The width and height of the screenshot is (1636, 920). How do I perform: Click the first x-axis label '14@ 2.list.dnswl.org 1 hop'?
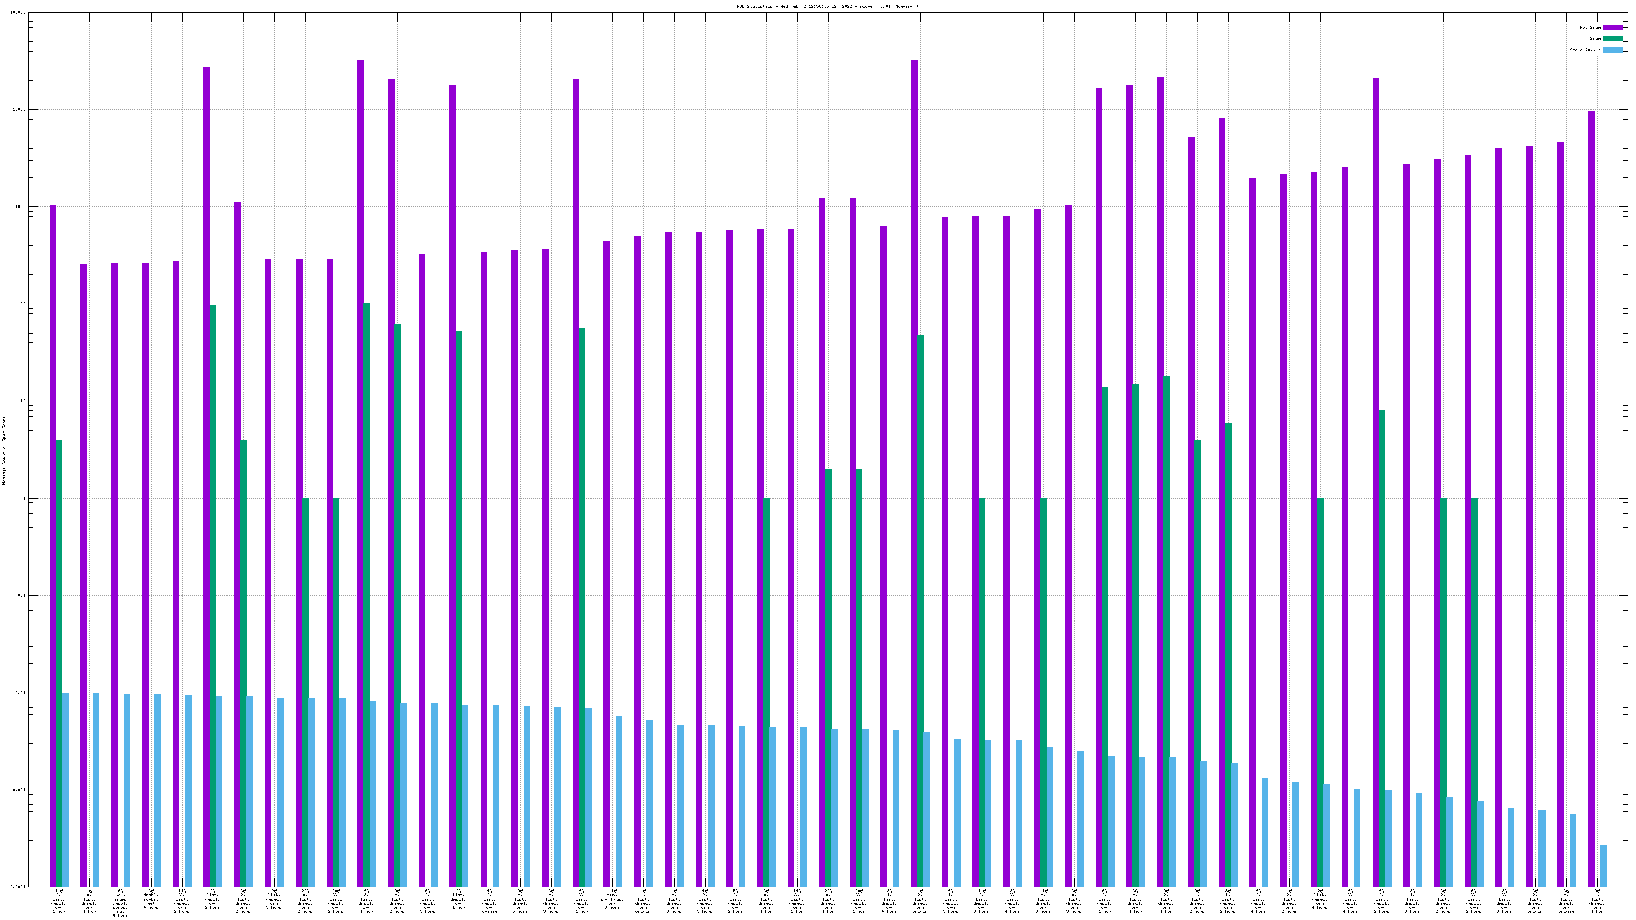(x=58, y=901)
